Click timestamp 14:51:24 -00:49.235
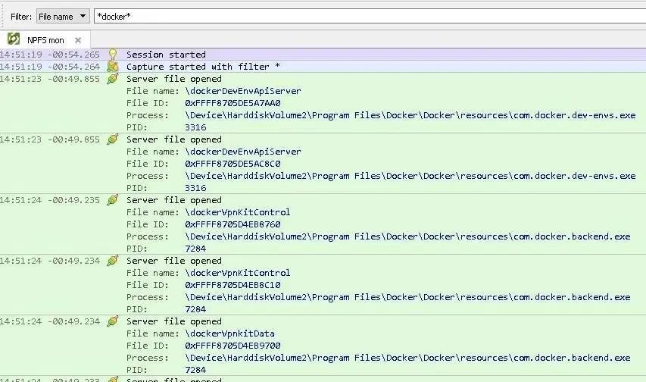 (x=50, y=200)
